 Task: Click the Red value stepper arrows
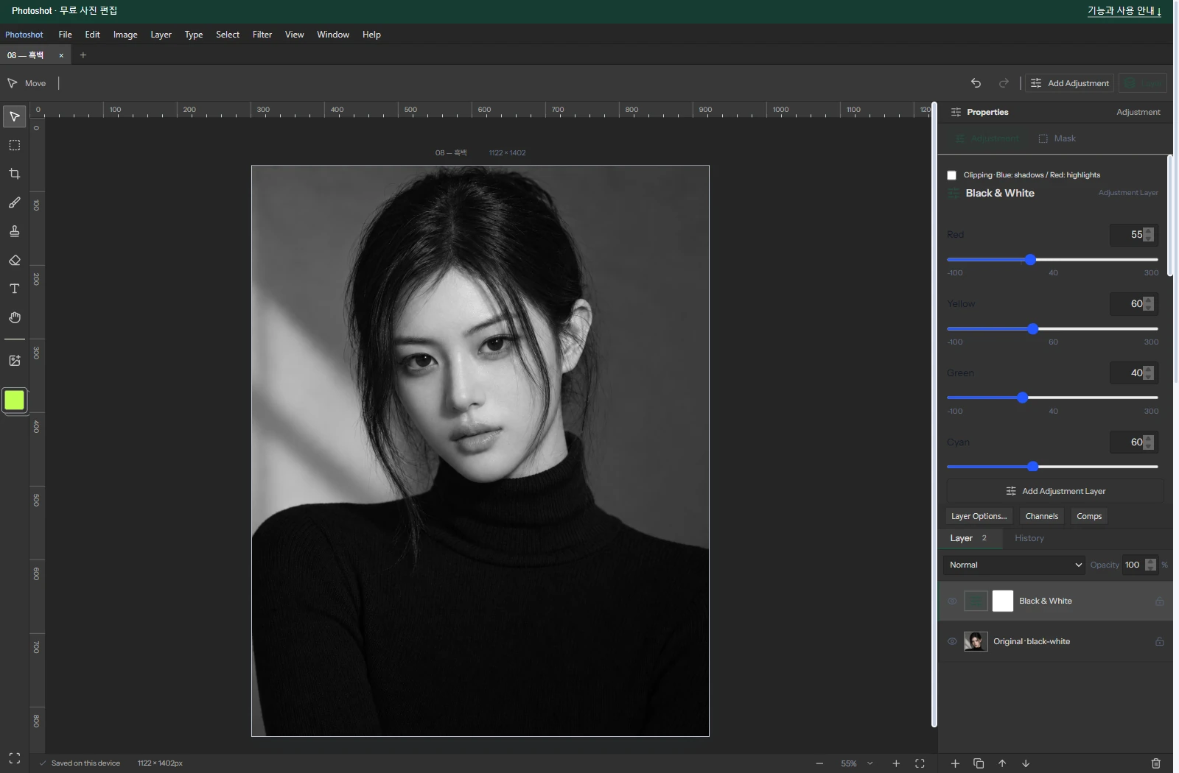tap(1148, 235)
